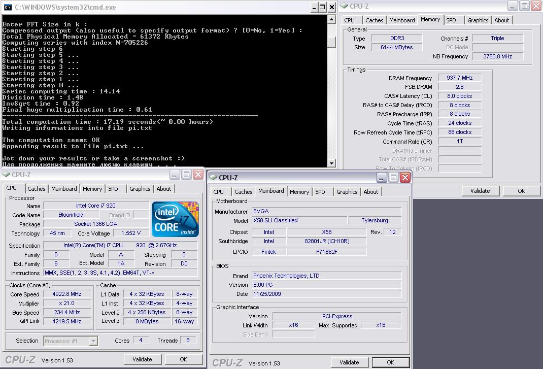The image size is (543, 369).
Task: Click the memory Size value 6144 MBytes
Action: [396, 48]
